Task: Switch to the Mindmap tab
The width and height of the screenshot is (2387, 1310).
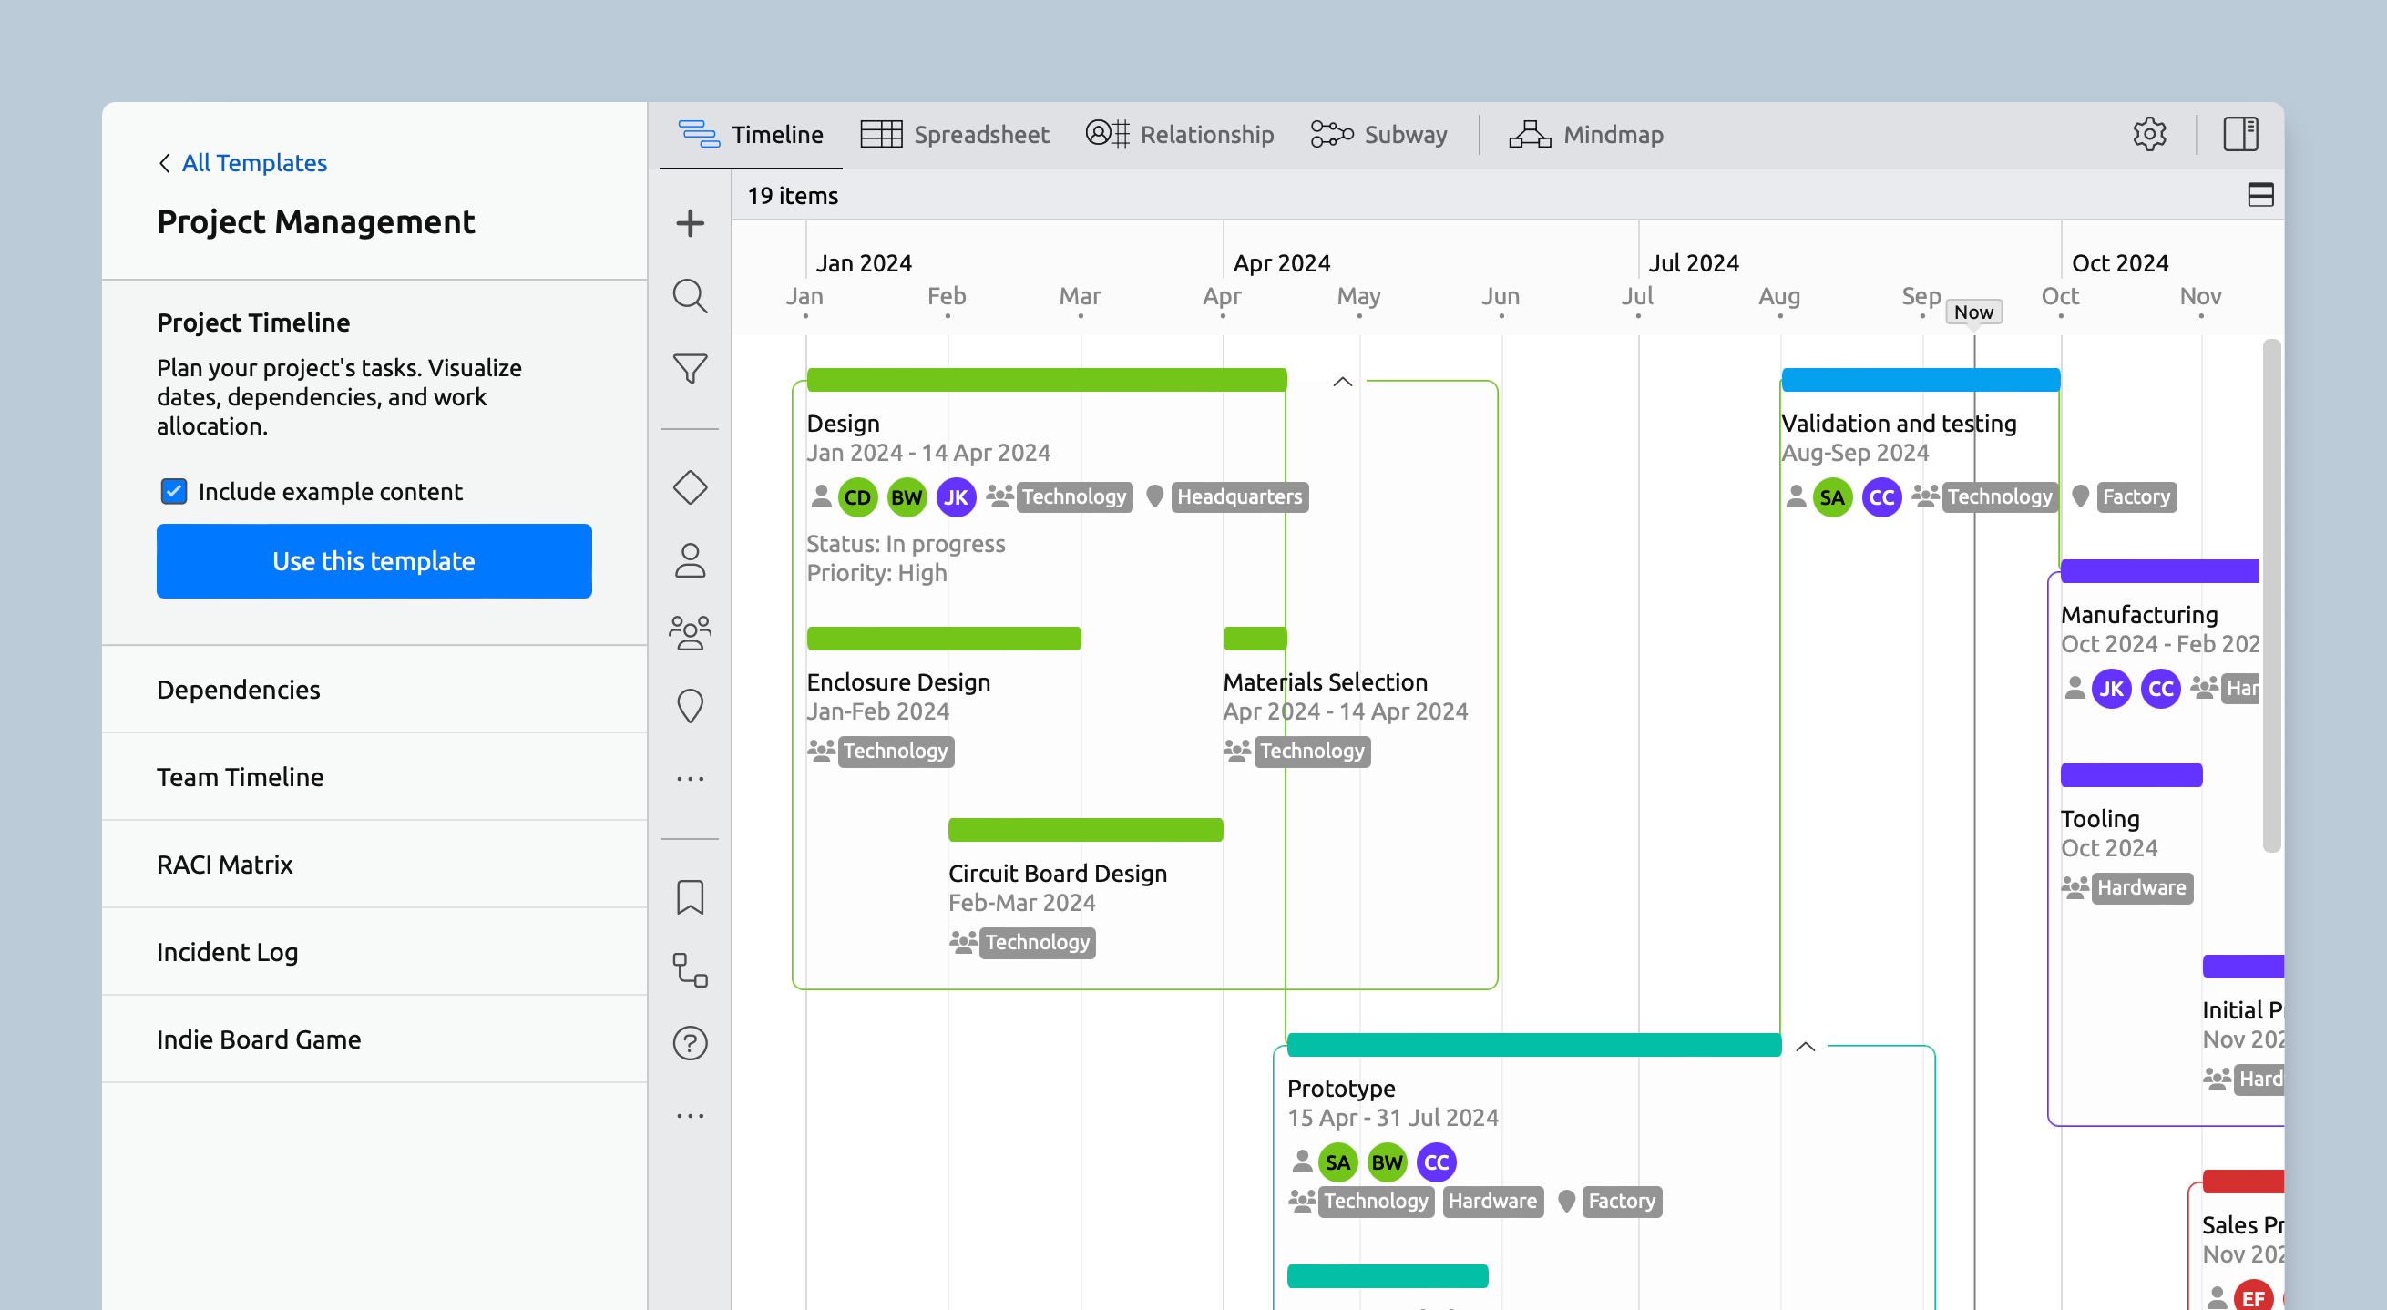Action: point(1586,134)
